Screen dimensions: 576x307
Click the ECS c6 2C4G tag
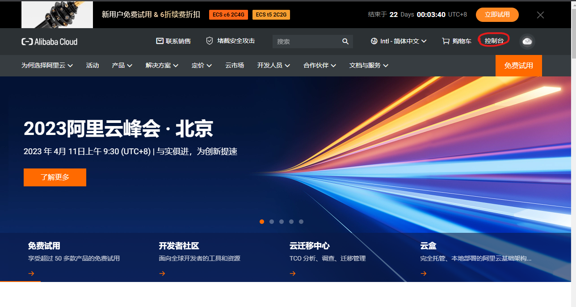point(228,15)
